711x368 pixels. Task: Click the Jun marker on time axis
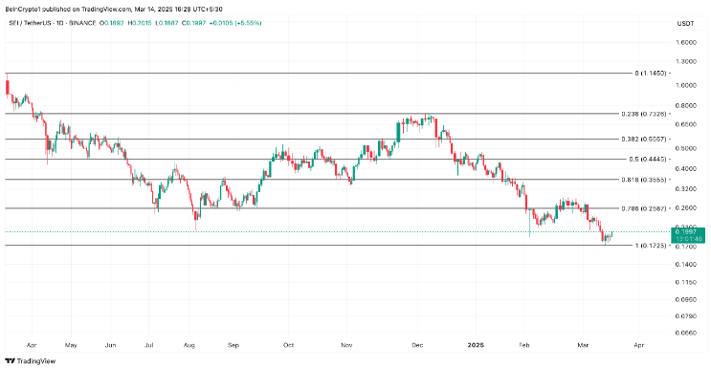coord(110,345)
